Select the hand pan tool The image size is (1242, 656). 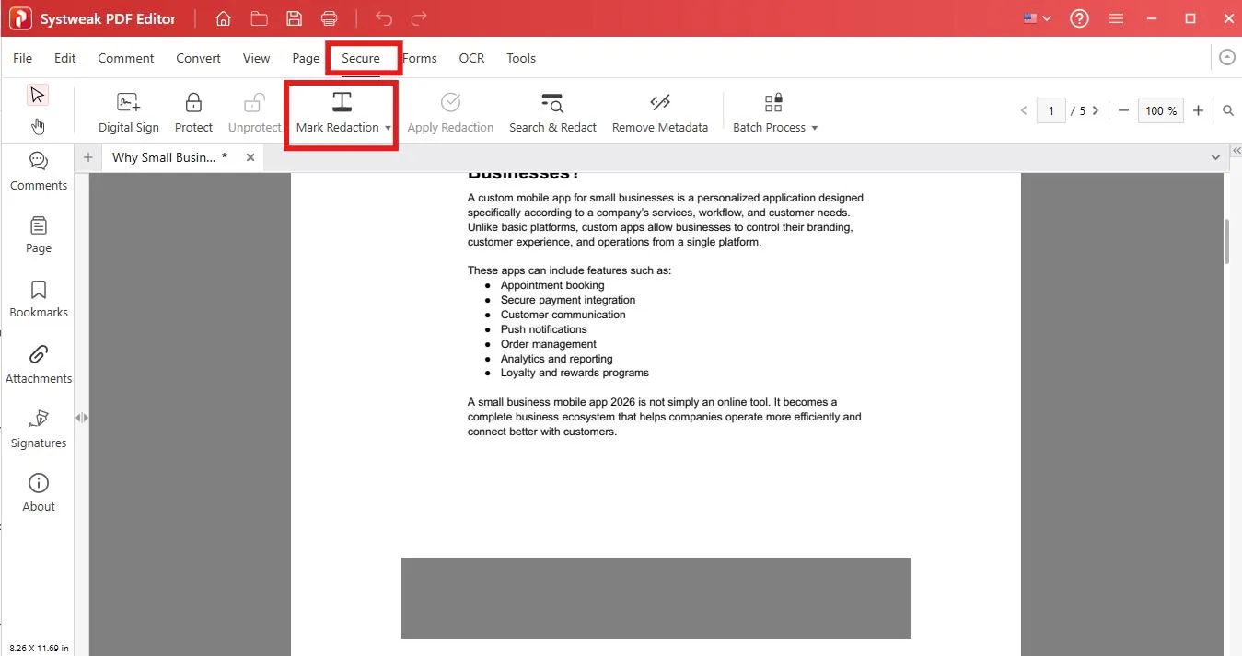pos(38,126)
